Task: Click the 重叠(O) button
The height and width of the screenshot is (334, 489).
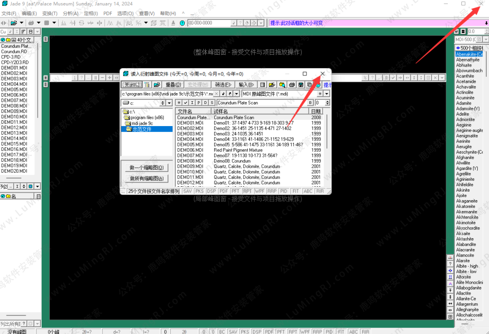Action: 173,85
